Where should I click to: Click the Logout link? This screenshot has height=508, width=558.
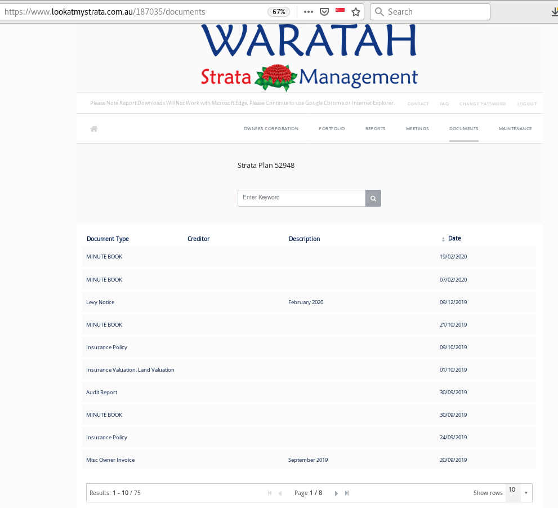(x=527, y=104)
